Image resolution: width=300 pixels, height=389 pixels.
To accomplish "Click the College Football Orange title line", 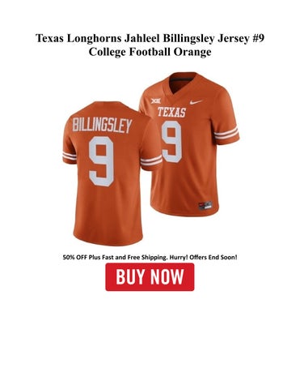I will point(150,52).
